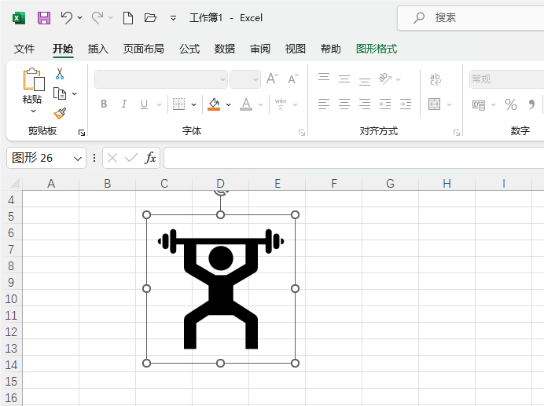Screen dimensions: 544x406
Task: Open the 页面布局 tab
Action: (144, 49)
